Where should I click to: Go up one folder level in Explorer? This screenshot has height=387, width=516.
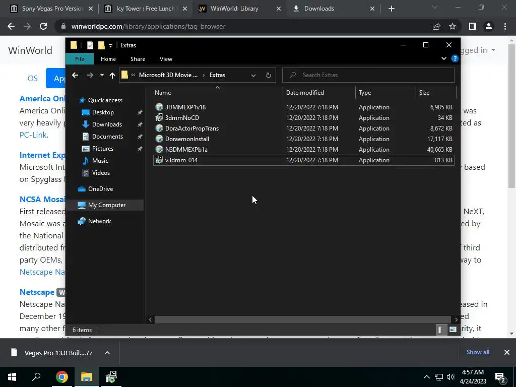pyautogui.click(x=112, y=75)
